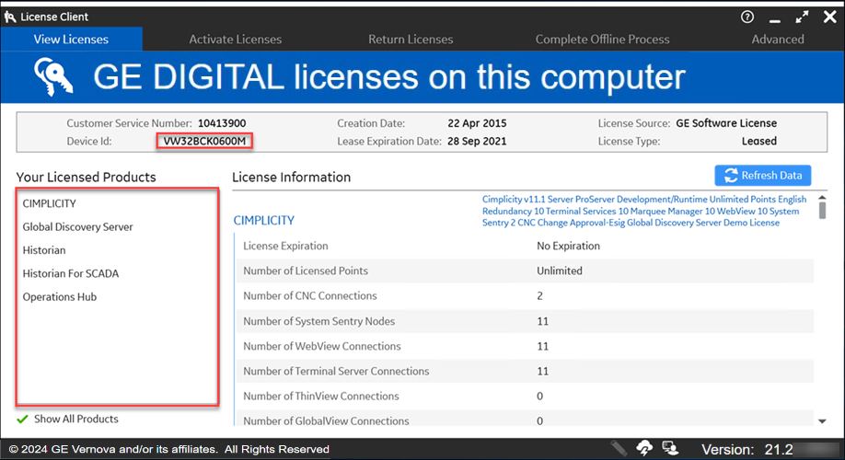Open the help question mark icon
The width and height of the screenshot is (845, 460).
click(747, 17)
